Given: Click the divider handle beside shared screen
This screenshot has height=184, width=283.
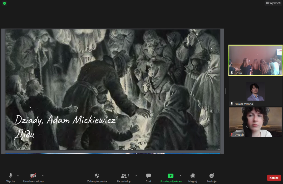Looking at the screenshot, I should [226, 91].
